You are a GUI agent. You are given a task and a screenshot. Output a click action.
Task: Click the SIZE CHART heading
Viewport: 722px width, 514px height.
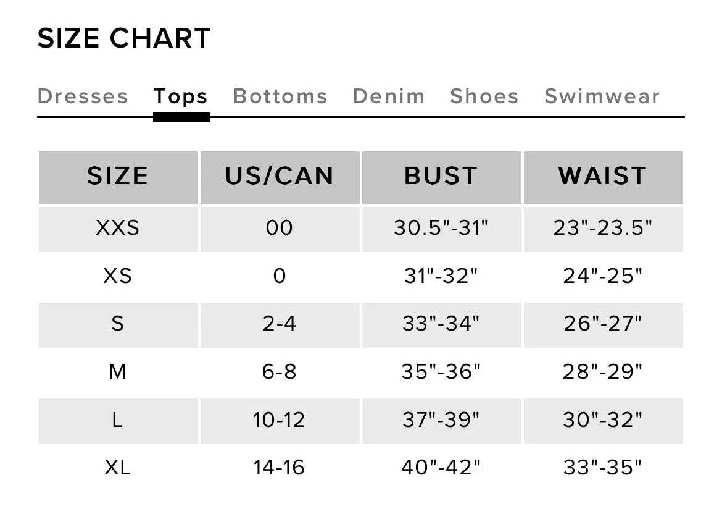(124, 38)
